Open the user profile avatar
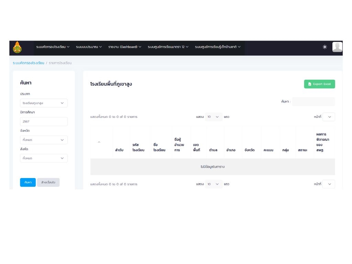This screenshot has height=264, width=352. (x=337, y=47)
